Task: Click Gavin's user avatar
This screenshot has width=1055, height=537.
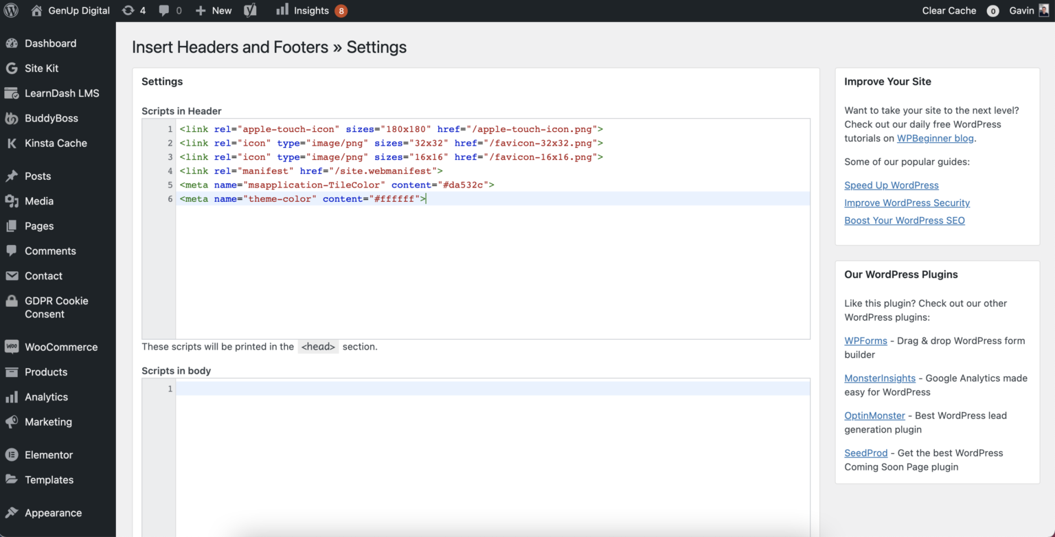Action: (x=1043, y=10)
